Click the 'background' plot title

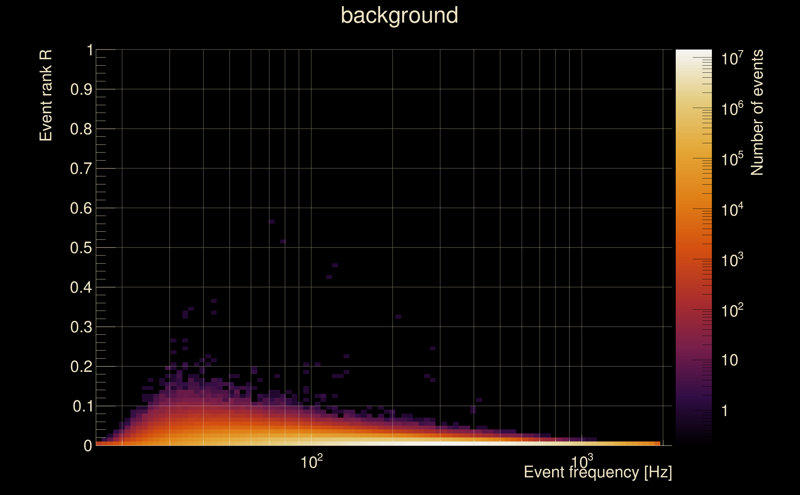(399, 15)
